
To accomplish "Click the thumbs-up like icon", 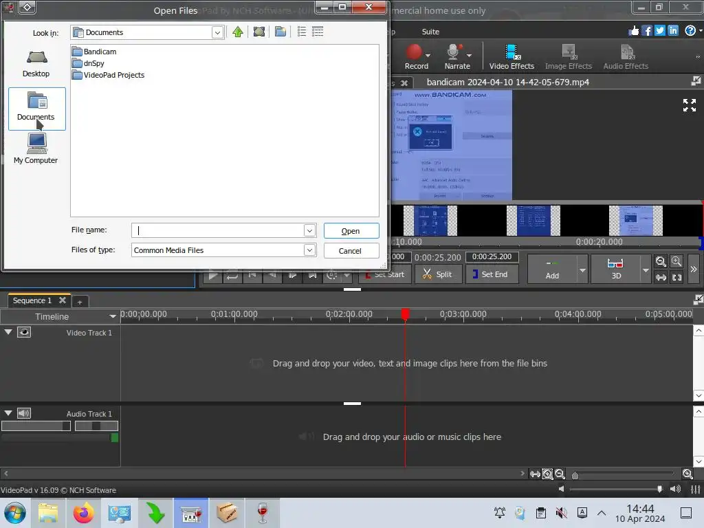I will (x=633, y=30).
